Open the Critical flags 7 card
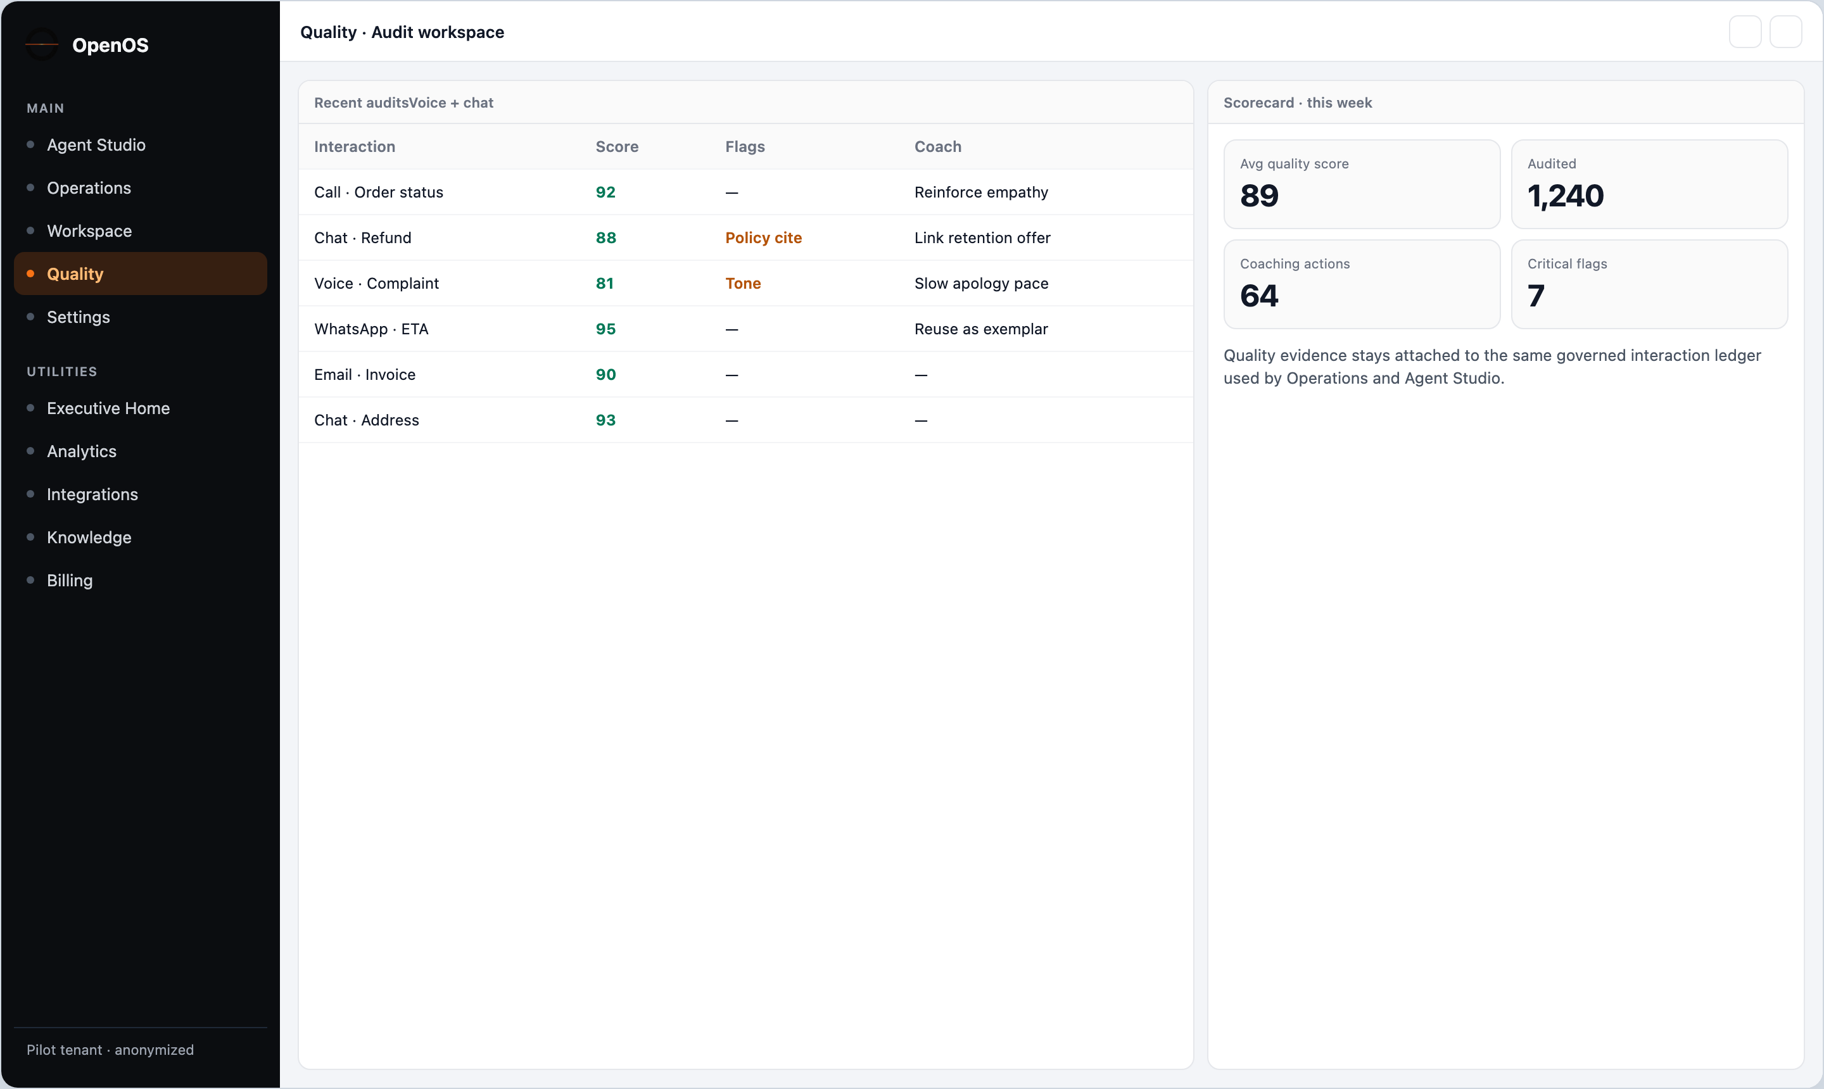 (1649, 284)
